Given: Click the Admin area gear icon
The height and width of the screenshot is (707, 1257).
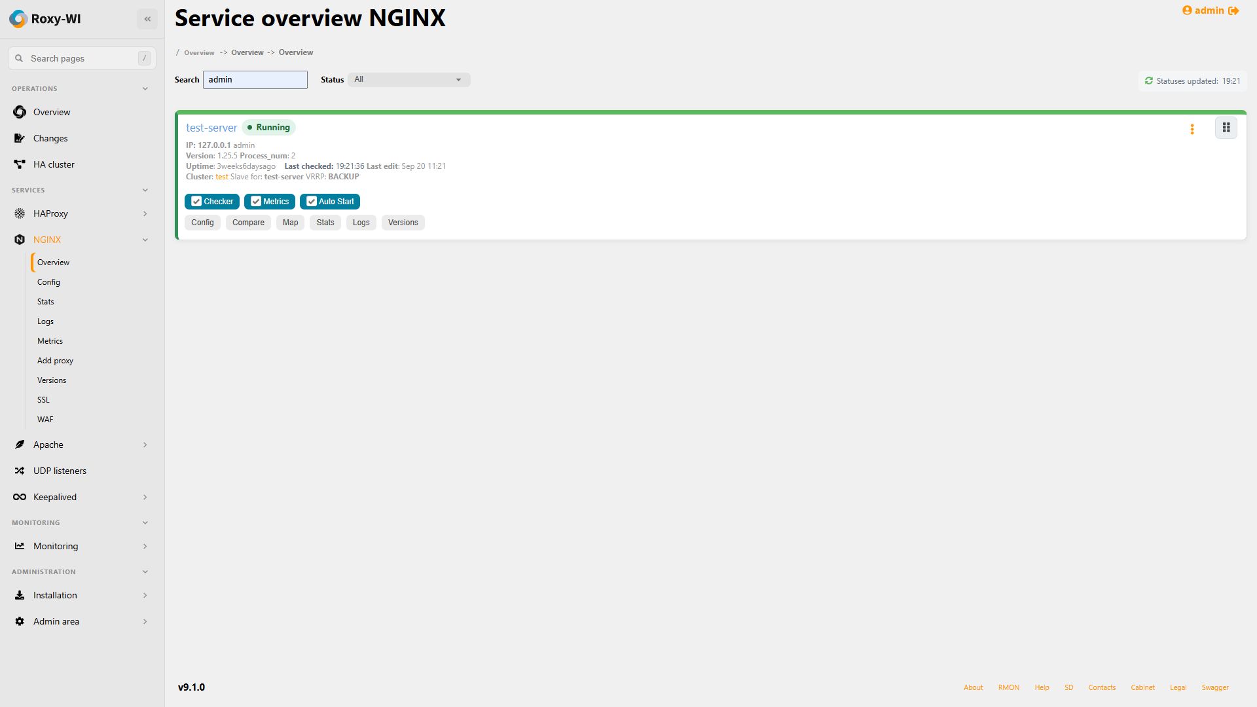Looking at the screenshot, I should (20, 621).
